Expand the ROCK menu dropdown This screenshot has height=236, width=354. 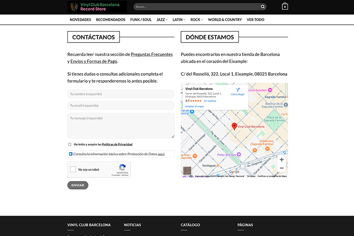[x=196, y=19]
